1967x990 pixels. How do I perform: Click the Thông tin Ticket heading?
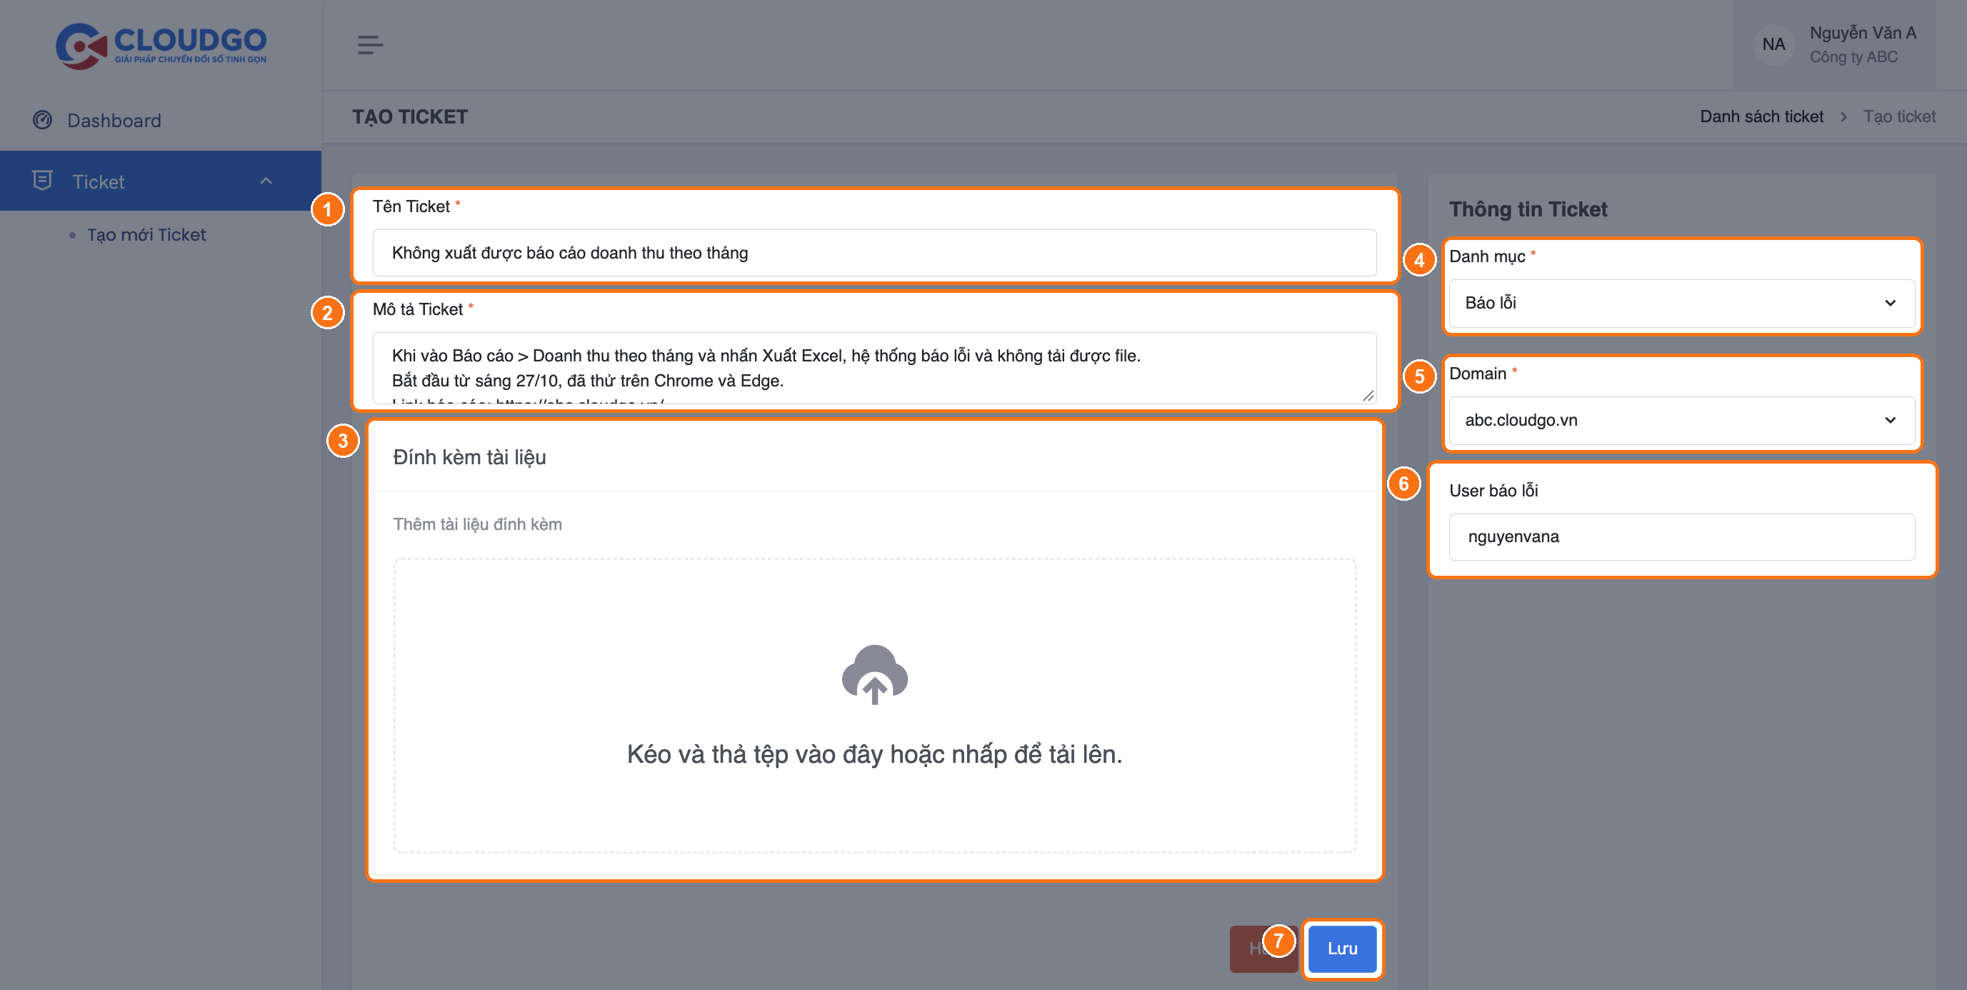point(1528,209)
